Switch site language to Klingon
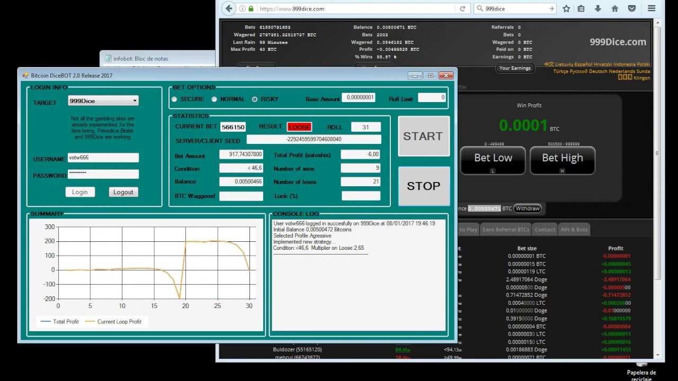 coord(641,78)
